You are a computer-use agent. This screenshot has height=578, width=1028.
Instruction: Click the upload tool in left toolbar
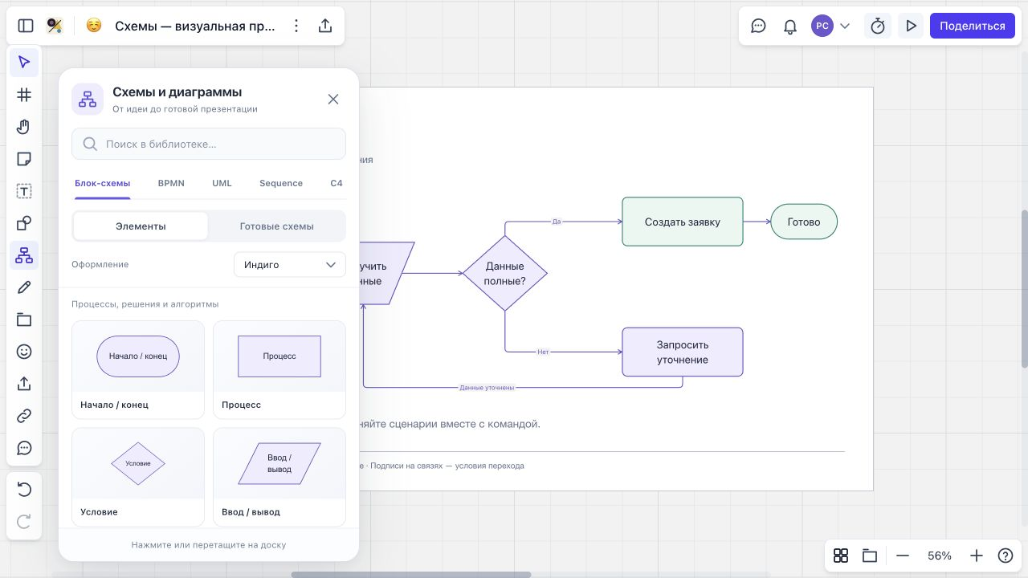point(24,384)
